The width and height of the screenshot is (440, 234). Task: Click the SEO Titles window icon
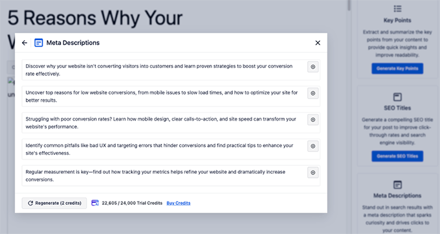[397, 97]
